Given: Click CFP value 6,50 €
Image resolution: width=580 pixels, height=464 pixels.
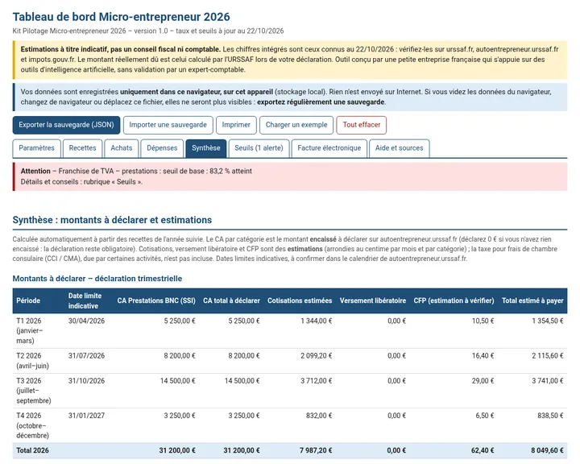Looking at the screenshot, I should 485,416.
